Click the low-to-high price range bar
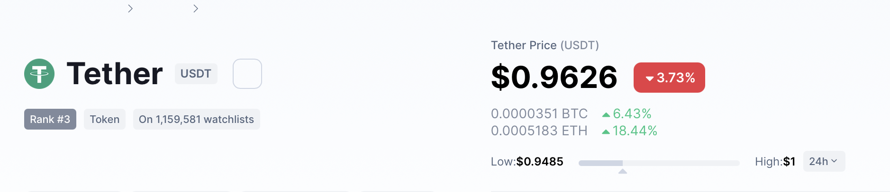The width and height of the screenshot is (890, 192). (x=659, y=163)
